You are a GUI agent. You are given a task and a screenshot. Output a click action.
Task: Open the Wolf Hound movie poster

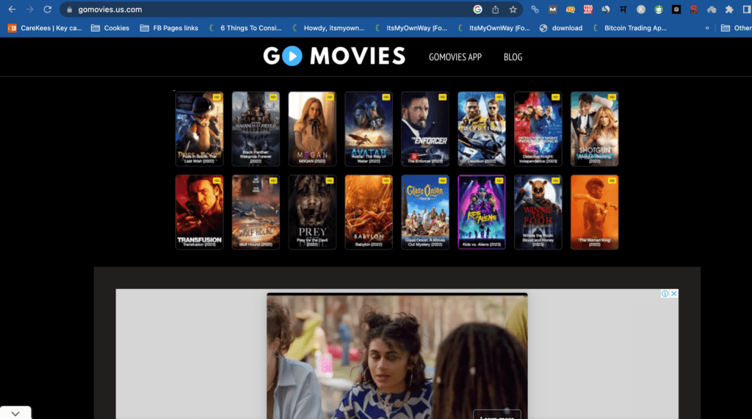coord(256,212)
